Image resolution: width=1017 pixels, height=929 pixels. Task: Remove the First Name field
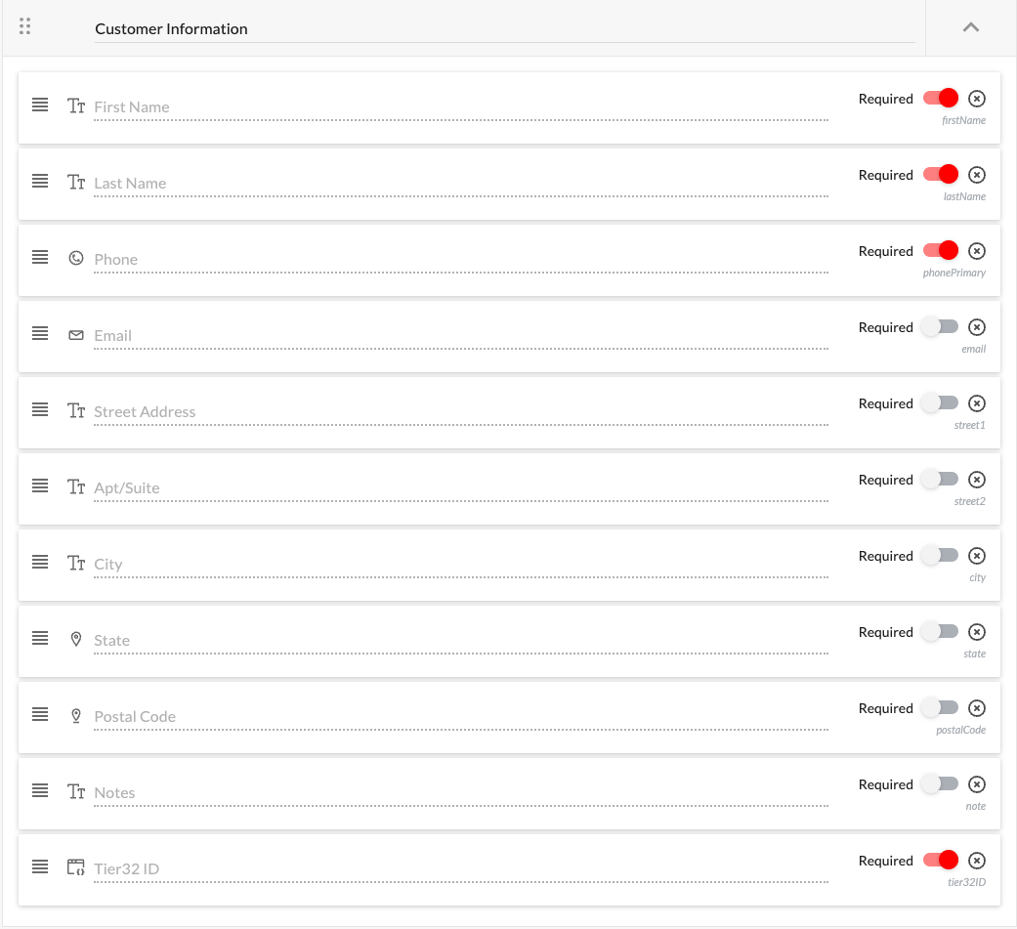[x=977, y=99]
